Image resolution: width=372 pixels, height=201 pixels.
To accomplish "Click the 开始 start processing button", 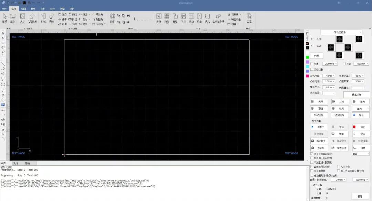I will tap(319, 127).
